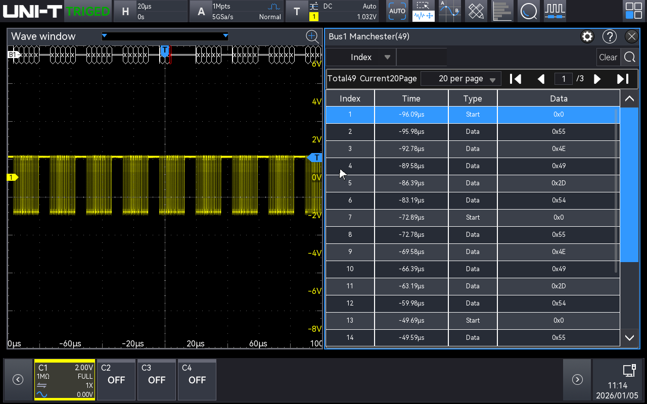This screenshot has width=647, height=404.
Task: Click the blue trigger position T marker at top
Action: 164,50
